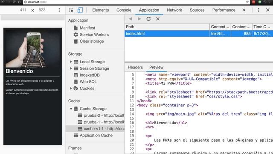This screenshot has width=273, height=154.
Task: Click the Bienvenido heading in page
Action: click(19, 71)
